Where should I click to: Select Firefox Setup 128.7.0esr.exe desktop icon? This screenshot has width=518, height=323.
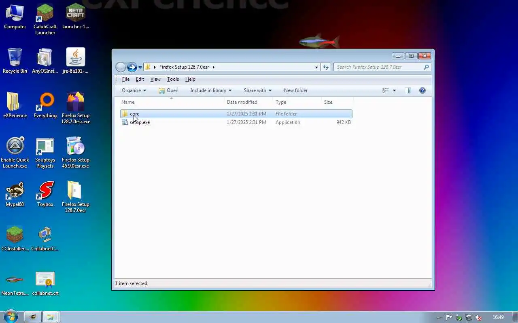(76, 108)
